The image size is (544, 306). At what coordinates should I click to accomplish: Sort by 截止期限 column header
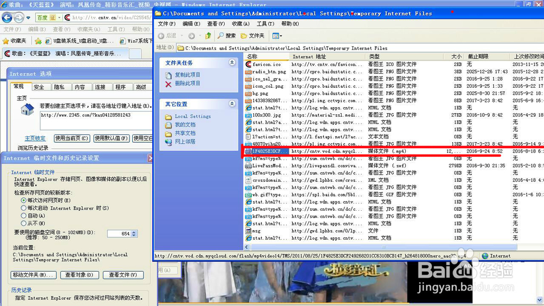tap(486, 57)
